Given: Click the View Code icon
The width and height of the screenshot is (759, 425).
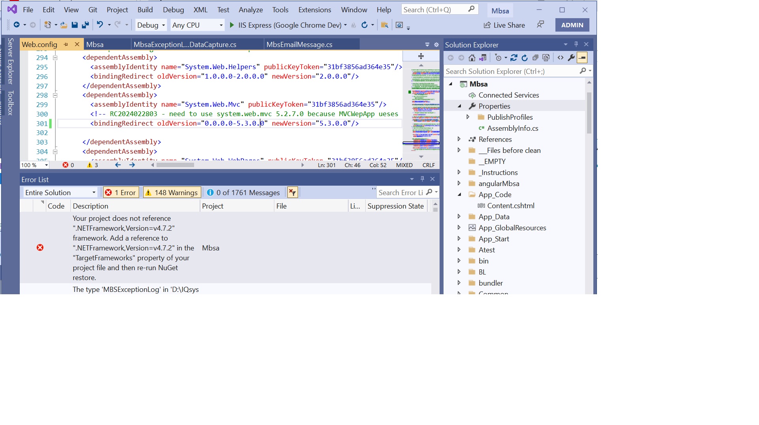Looking at the screenshot, I should pos(561,58).
